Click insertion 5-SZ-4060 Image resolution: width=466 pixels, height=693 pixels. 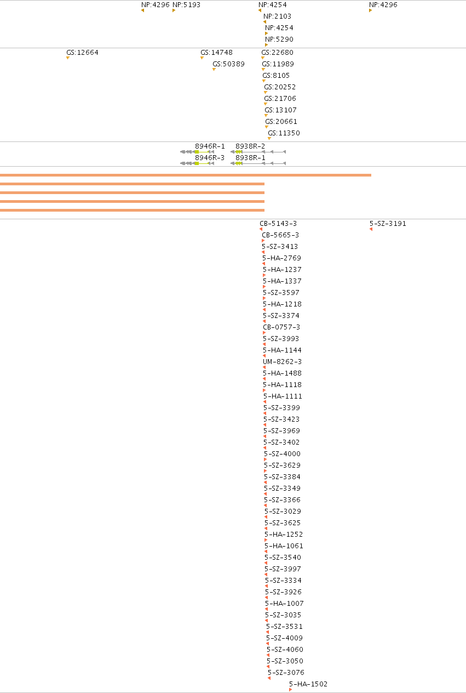[285, 650]
